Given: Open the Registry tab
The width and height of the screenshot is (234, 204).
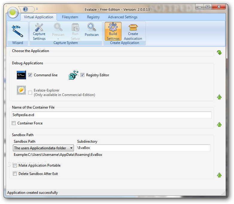Looking at the screenshot, I should click(x=93, y=17).
